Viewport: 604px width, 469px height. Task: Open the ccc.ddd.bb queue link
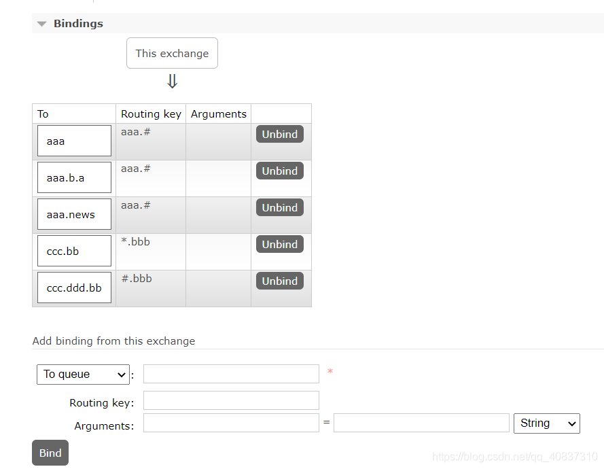point(74,288)
